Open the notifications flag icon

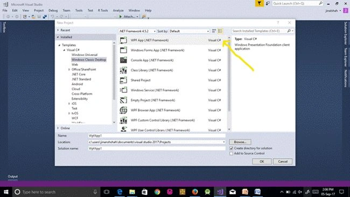click(x=259, y=3)
